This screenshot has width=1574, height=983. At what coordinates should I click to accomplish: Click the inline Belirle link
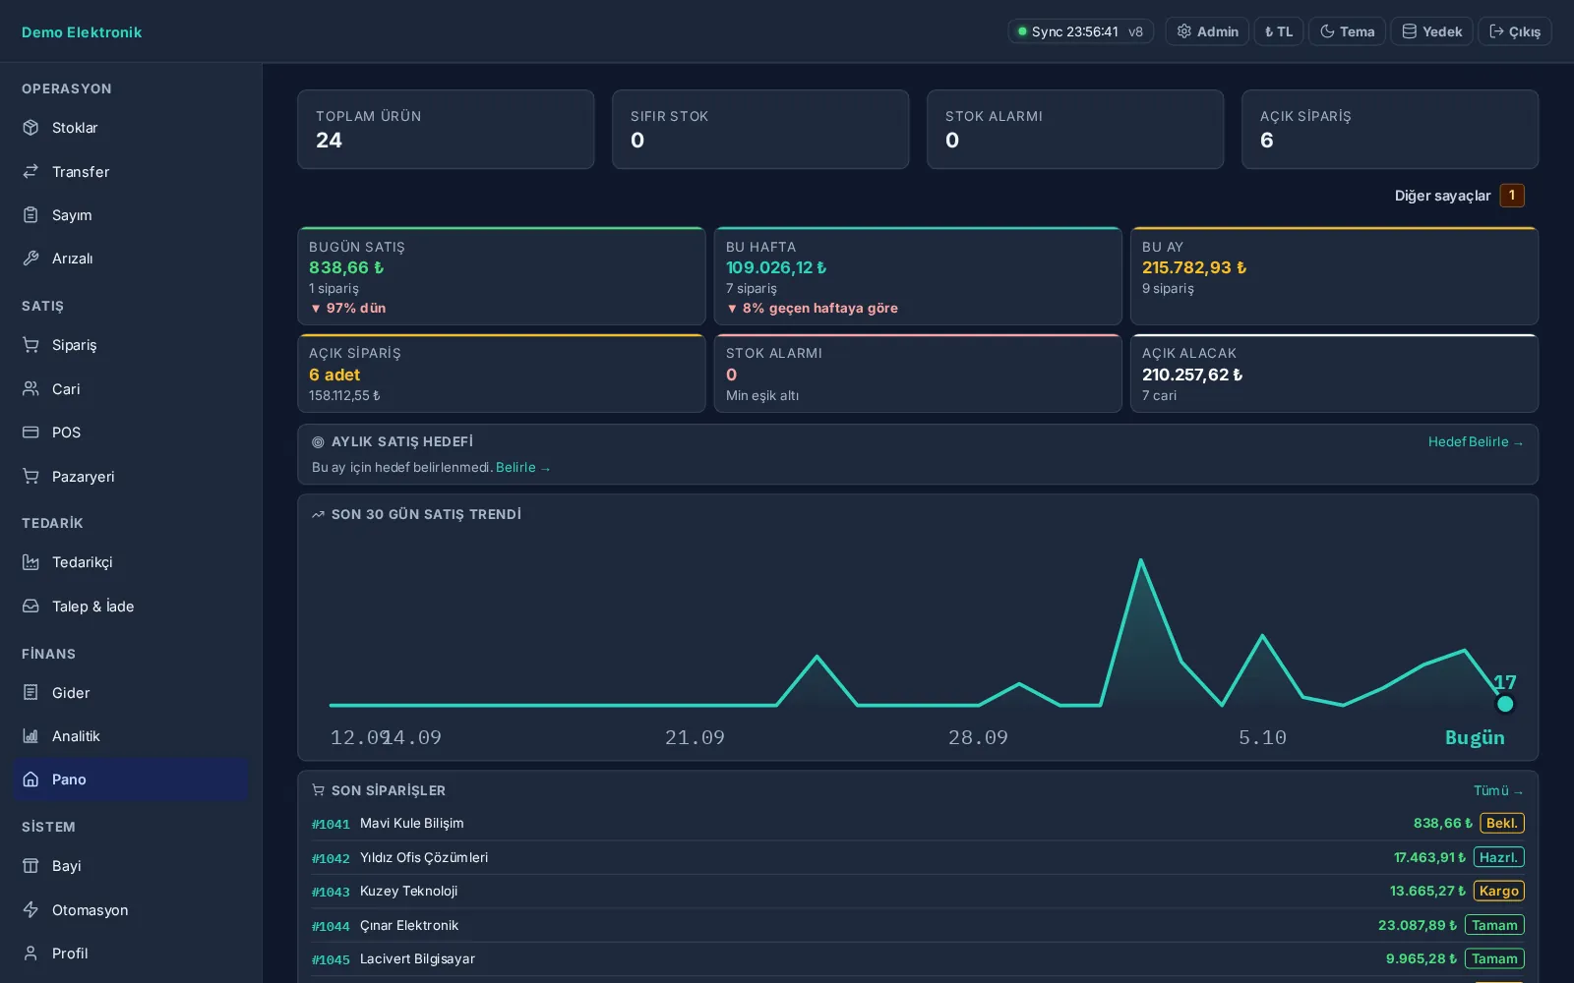pos(523,468)
